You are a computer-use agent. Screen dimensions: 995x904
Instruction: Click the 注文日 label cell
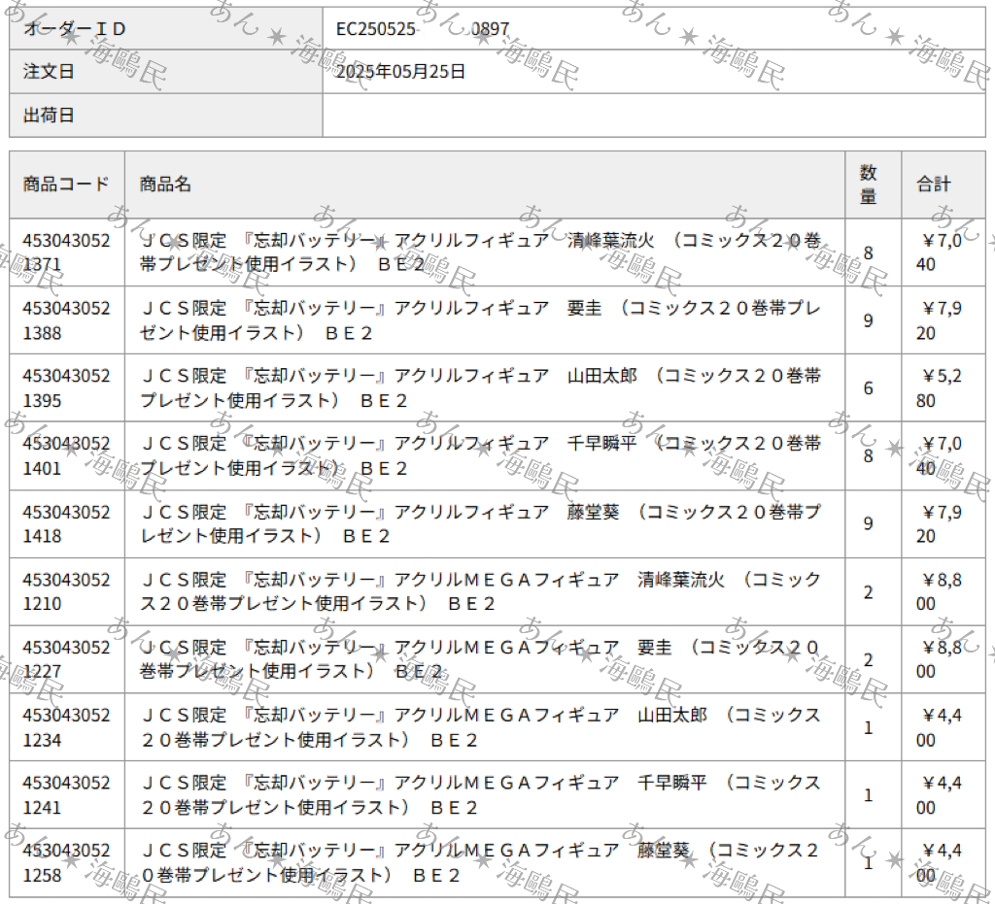tap(165, 72)
